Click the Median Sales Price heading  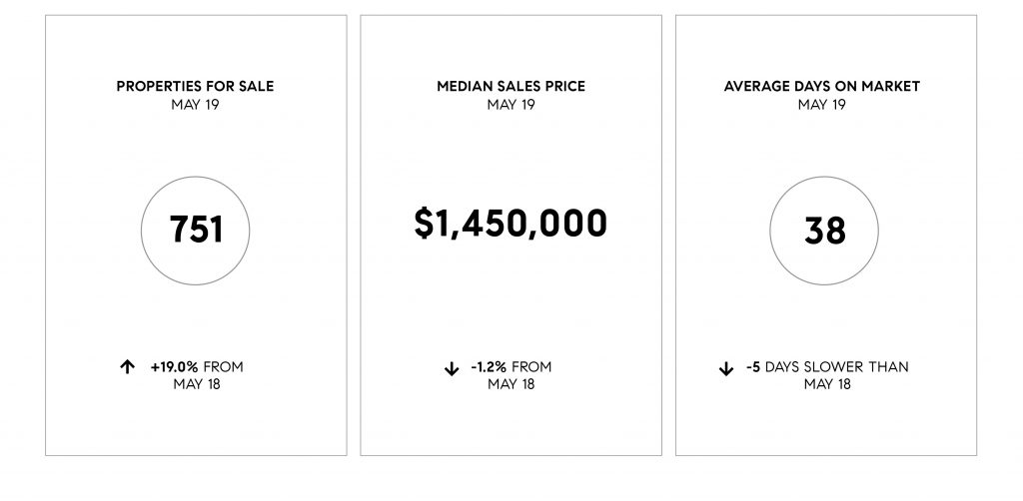(511, 86)
